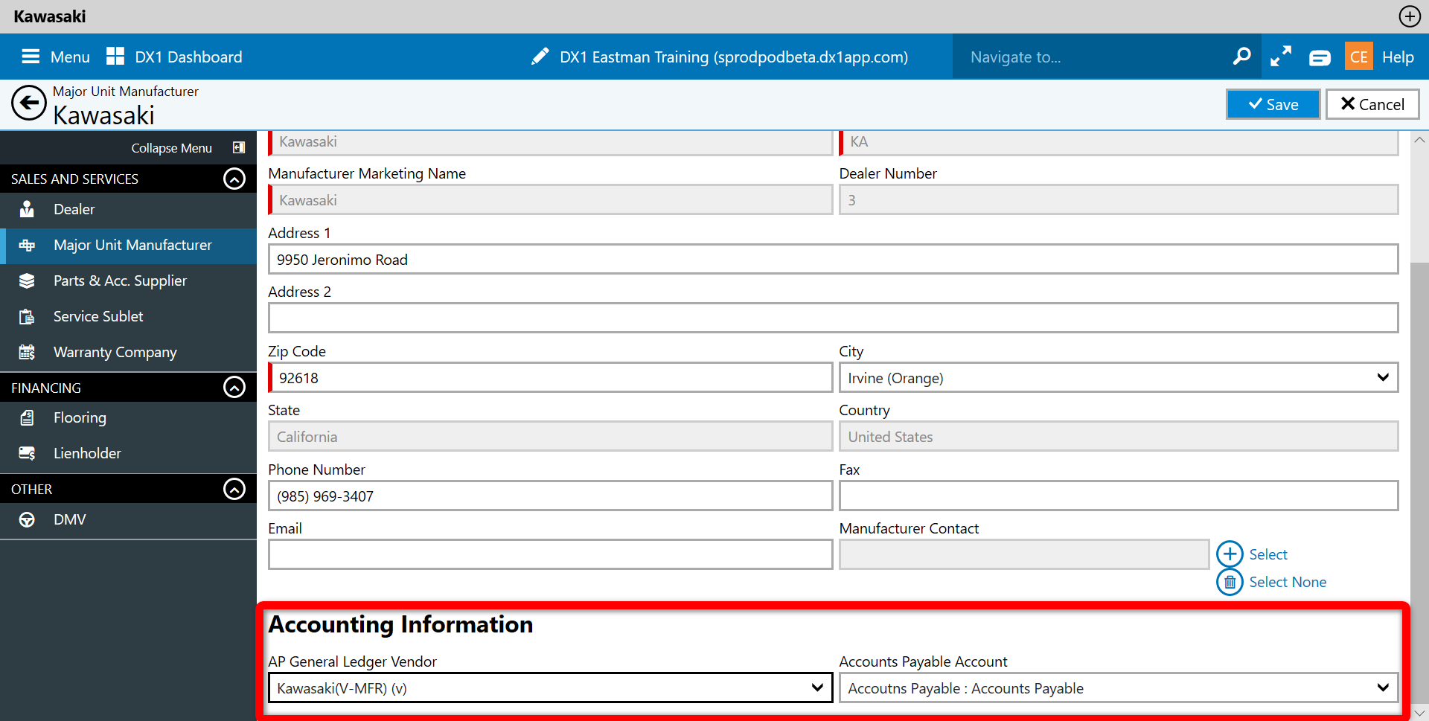Click the Major Unit Manufacturer icon

27,246
